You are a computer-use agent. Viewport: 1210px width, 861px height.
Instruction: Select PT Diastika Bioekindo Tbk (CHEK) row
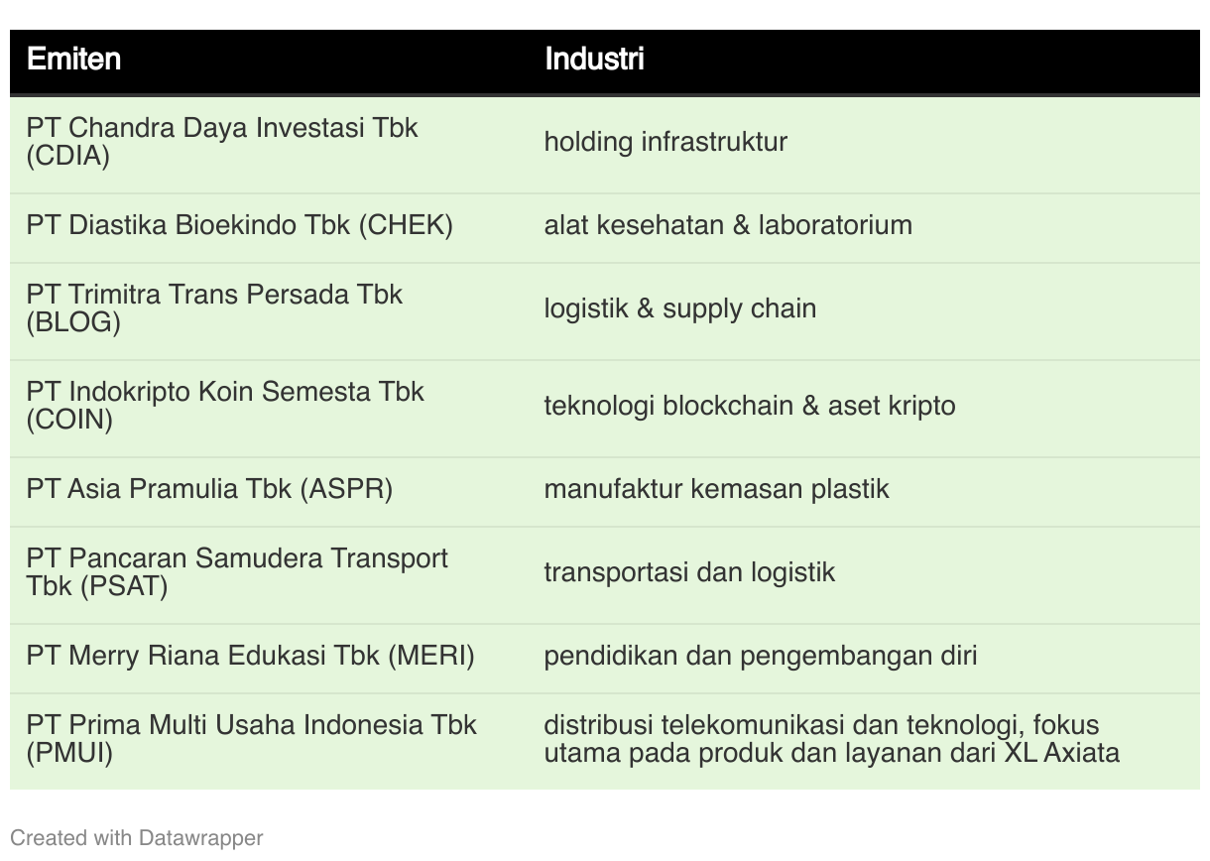coord(605,225)
